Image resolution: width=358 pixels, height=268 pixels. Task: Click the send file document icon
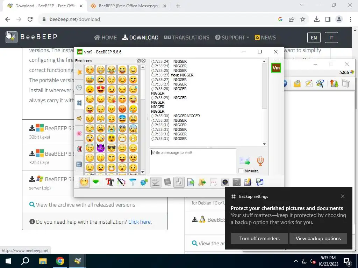point(191,182)
